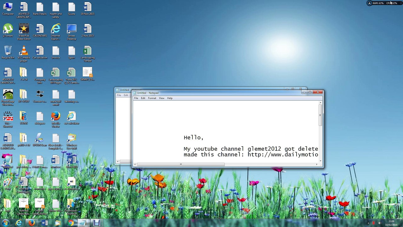This screenshot has width=403, height=227.
Task: Select the Computer desktop icon
Action: pos(8,9)
